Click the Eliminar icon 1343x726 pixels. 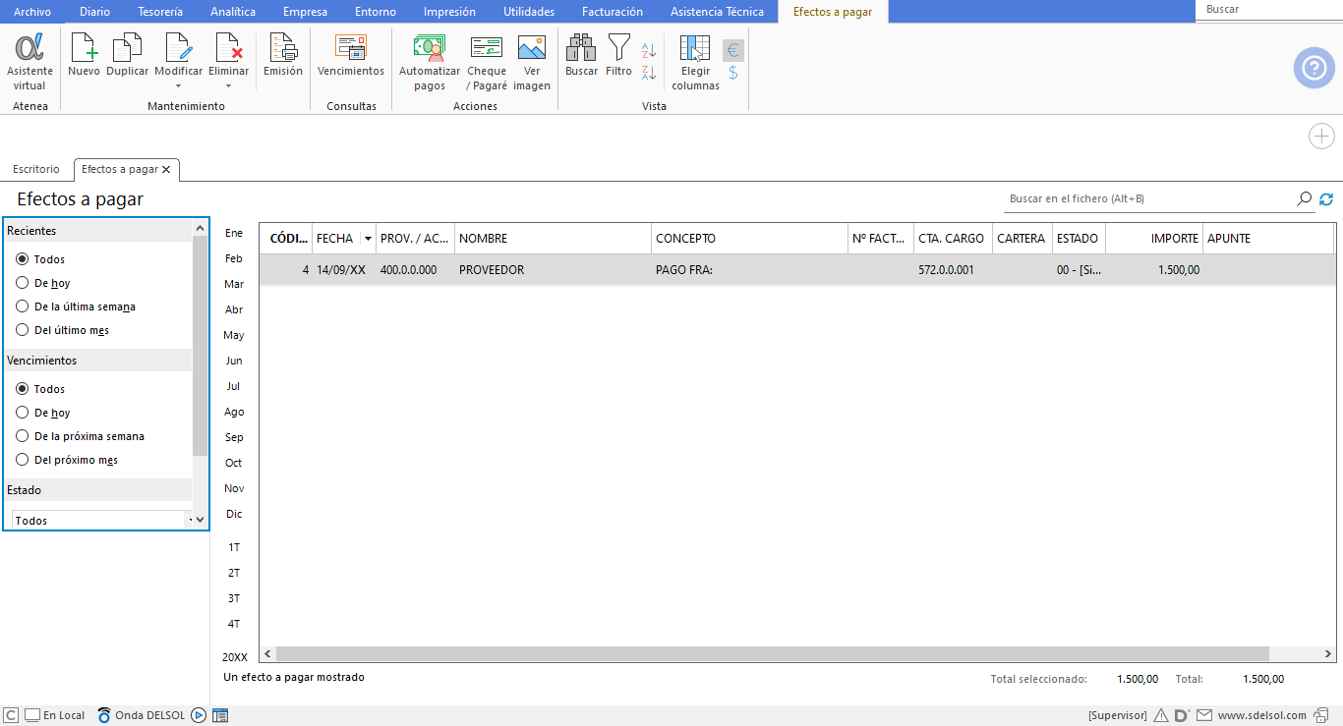[x=228, y=47]
